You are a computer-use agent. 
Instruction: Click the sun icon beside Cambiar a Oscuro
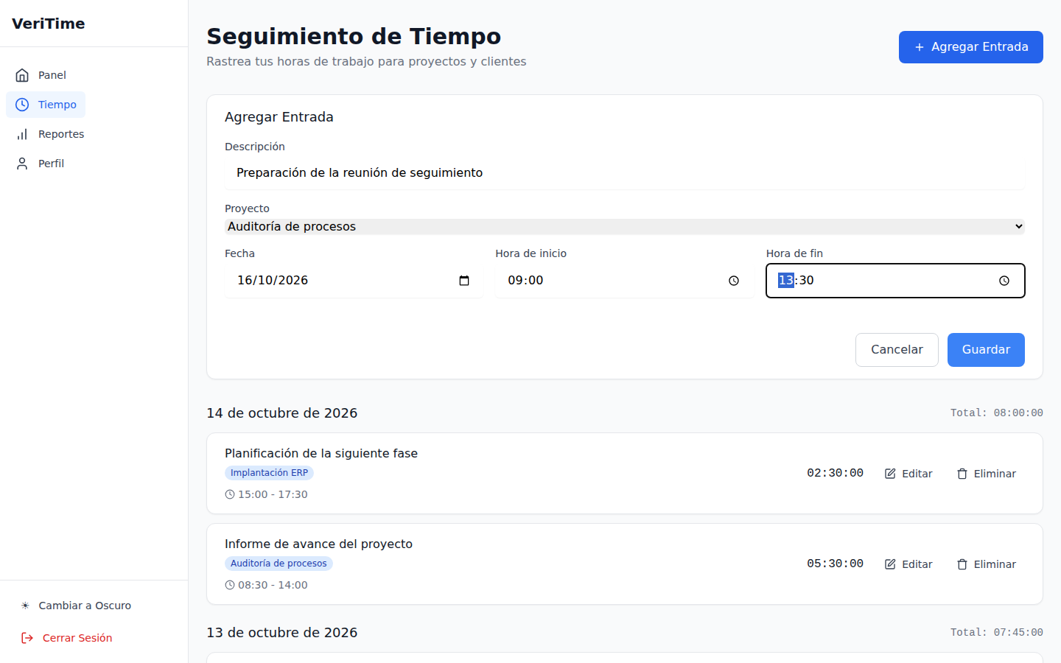pos(25,606)
